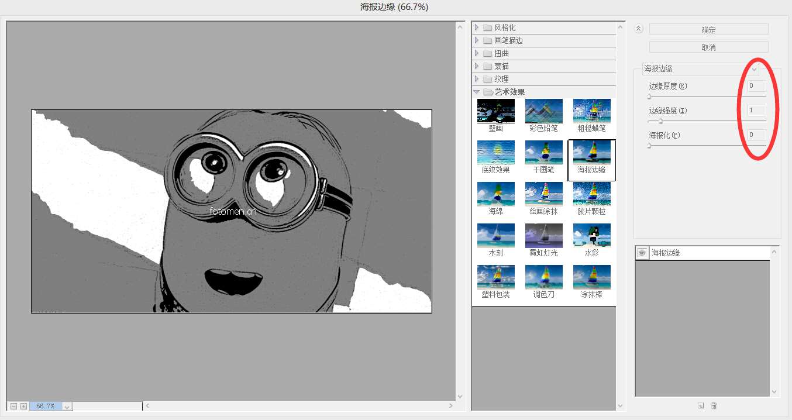
Task: Cancel with the 取消 button
Action: (709, 47)
